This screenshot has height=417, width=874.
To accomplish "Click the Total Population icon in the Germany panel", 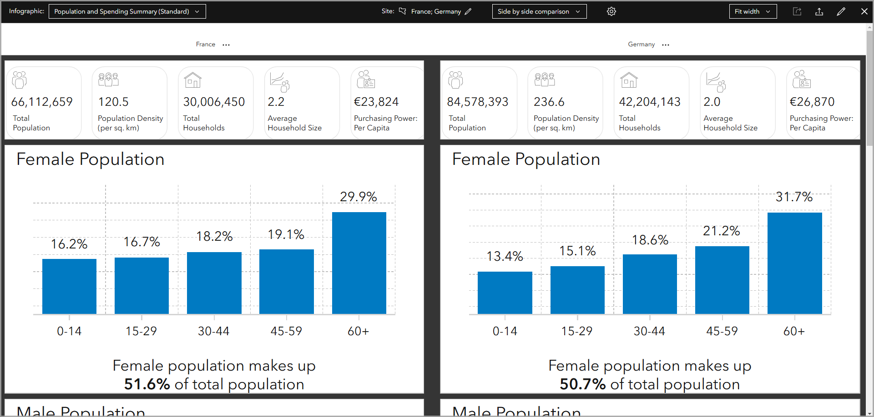I will point(456,79).
